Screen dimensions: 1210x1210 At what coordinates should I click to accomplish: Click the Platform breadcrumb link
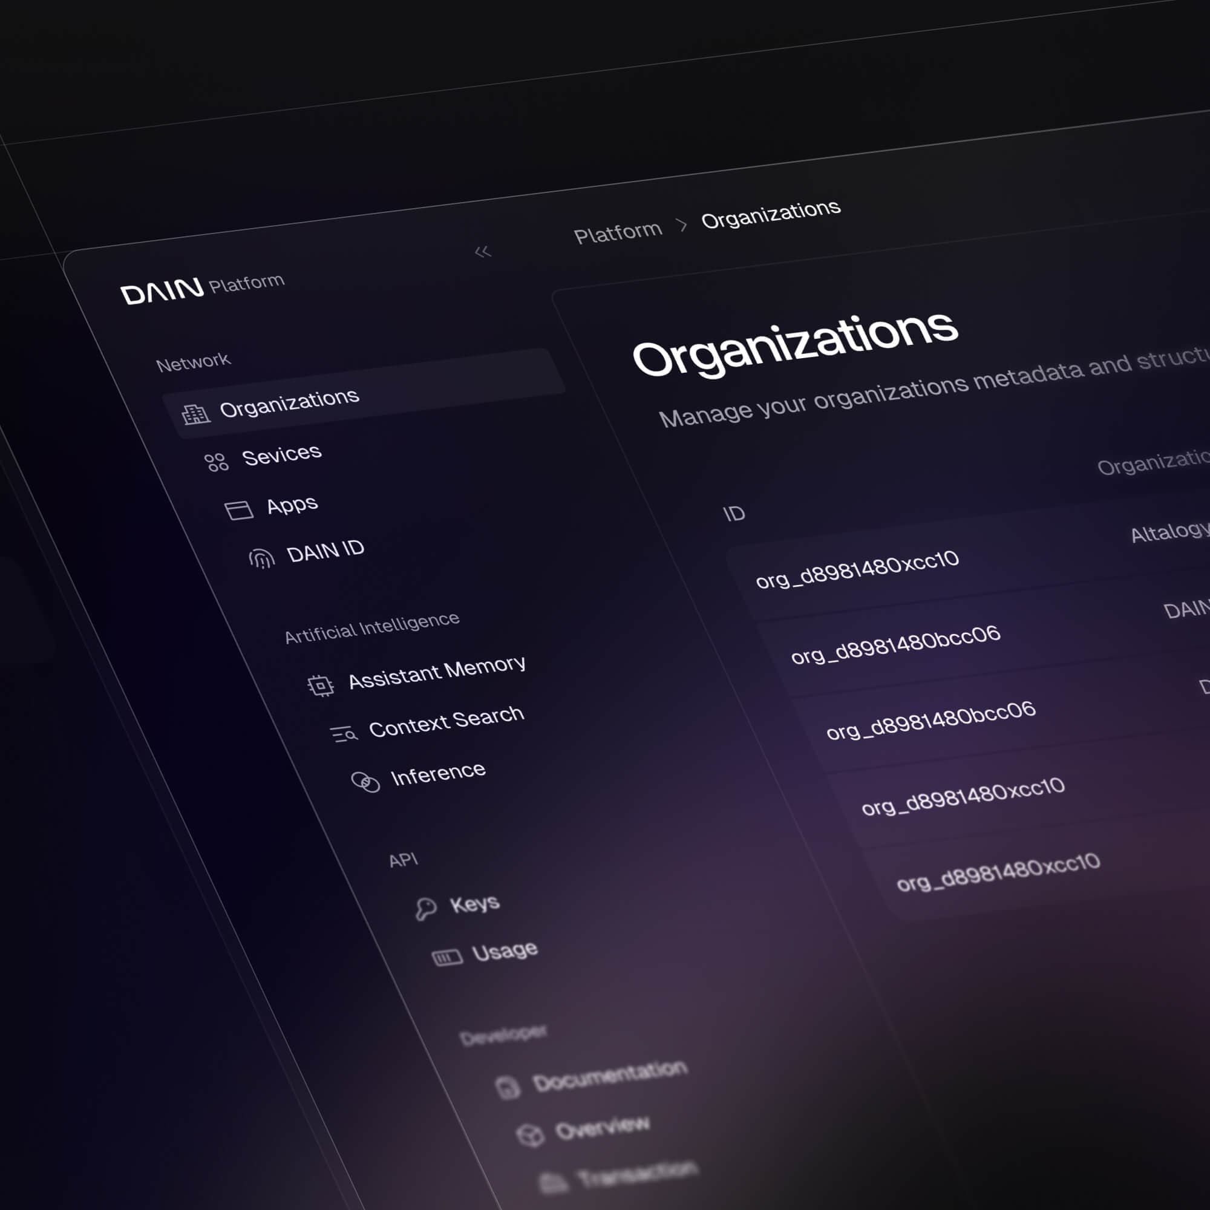[618, 232]
